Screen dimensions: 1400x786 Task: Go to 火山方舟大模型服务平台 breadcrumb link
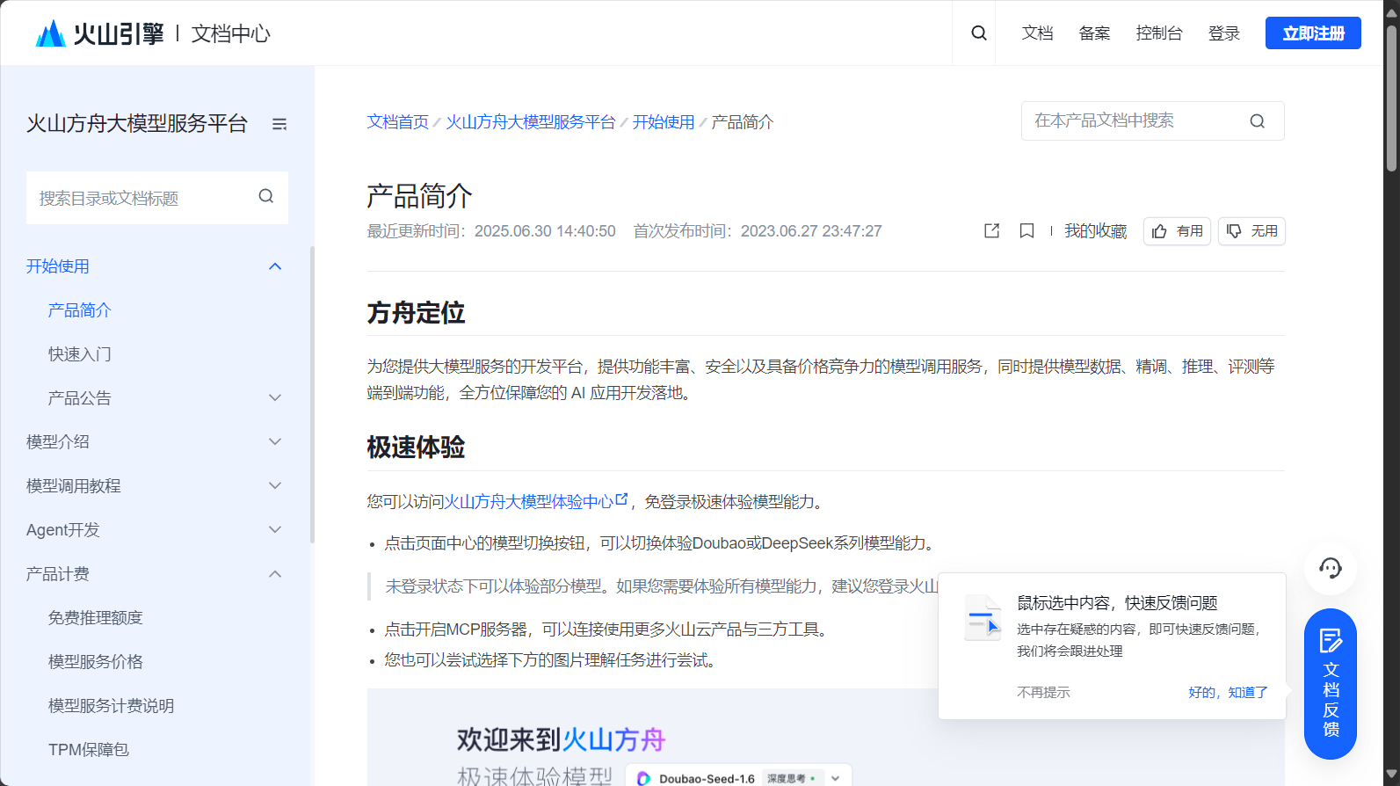[531, 122]
